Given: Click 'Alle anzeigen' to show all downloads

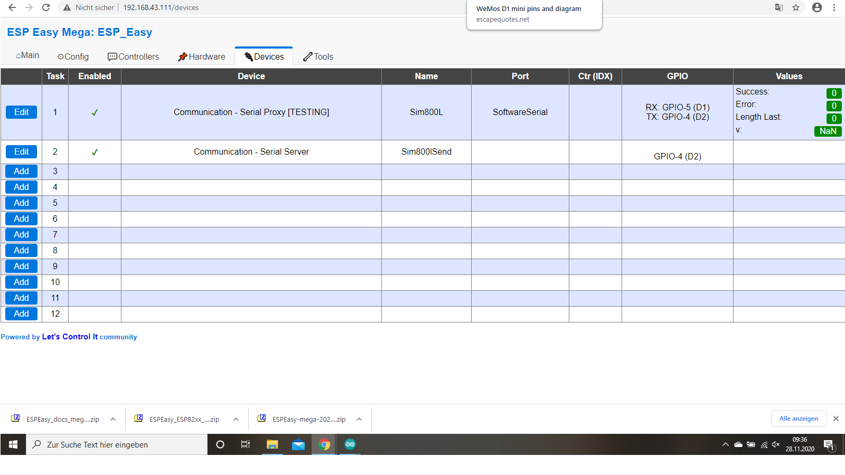Looking at the screenshot, I should pos(799,419).
